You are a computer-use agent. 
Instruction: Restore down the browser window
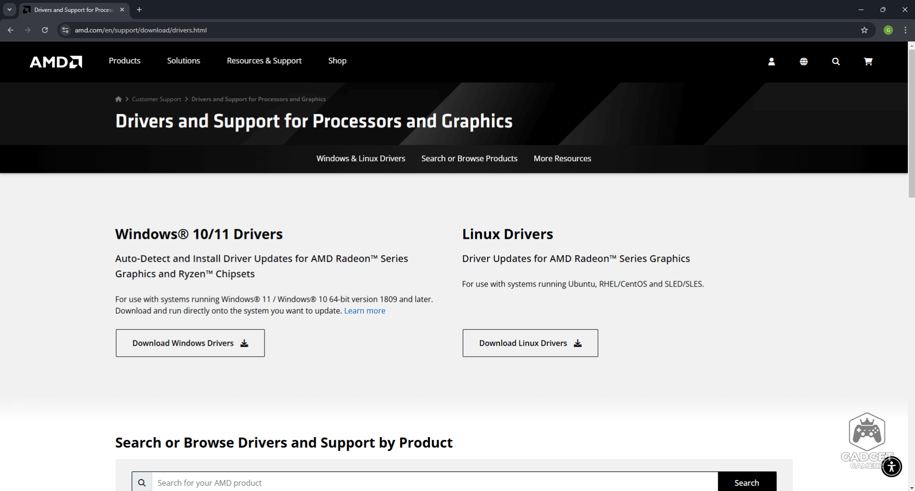coord(883,10)
